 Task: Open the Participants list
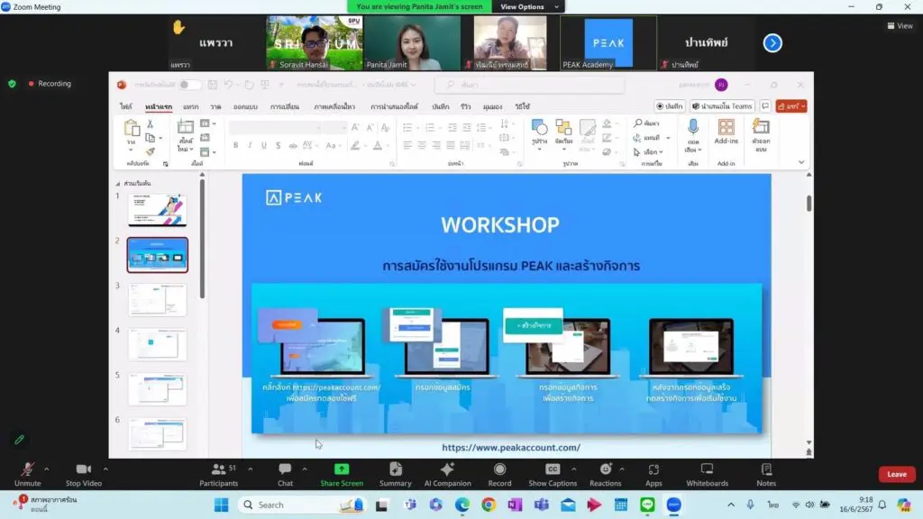218,474
